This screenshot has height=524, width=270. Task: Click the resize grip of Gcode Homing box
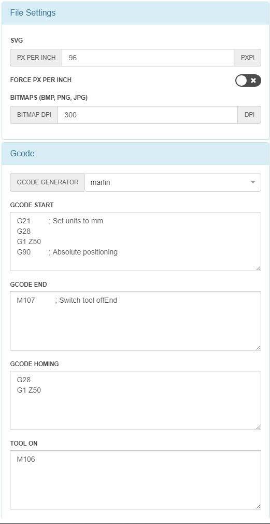pyautogui.click(x=258, y=427)
